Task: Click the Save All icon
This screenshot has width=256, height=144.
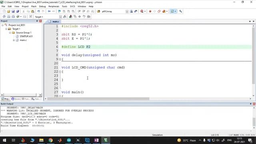Action: click(x=18, y=11)
